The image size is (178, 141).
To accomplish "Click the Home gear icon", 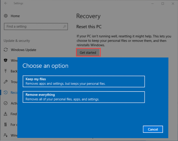I will click(x=6, y=16).
